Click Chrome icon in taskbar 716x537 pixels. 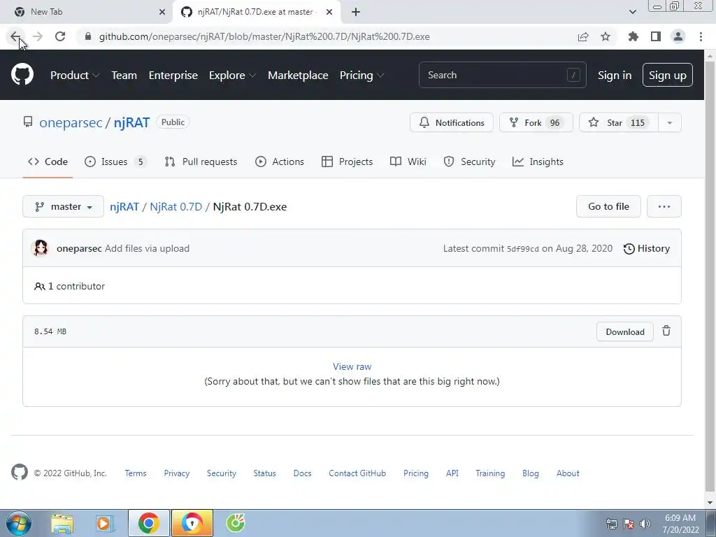click(x=148, y=523)
